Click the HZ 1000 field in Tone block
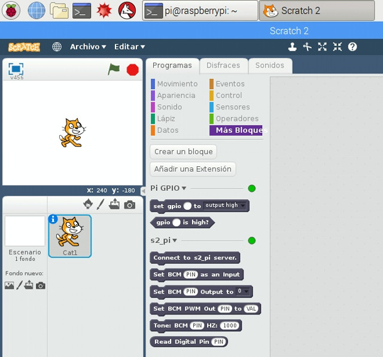383x357 pixels. 230,325
